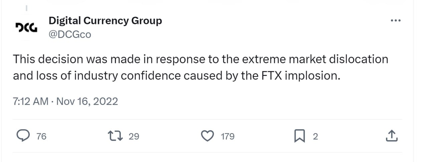The image size is (427, 162).
Task: Click the @DCGco handle
Action: coord(70,34)
